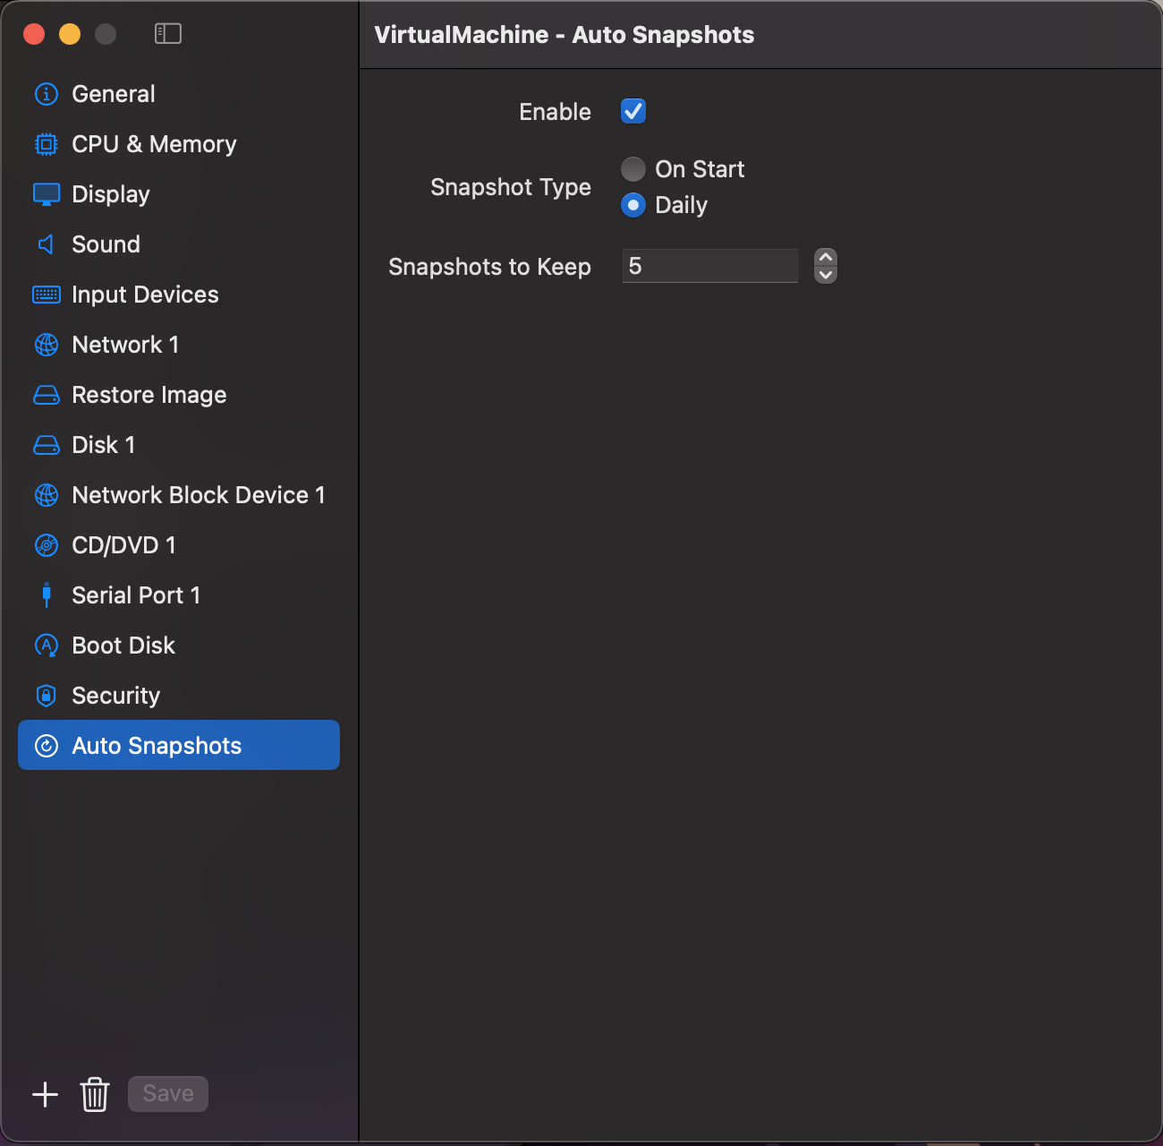Open Network Block Device 1 settings

(179, 495)
